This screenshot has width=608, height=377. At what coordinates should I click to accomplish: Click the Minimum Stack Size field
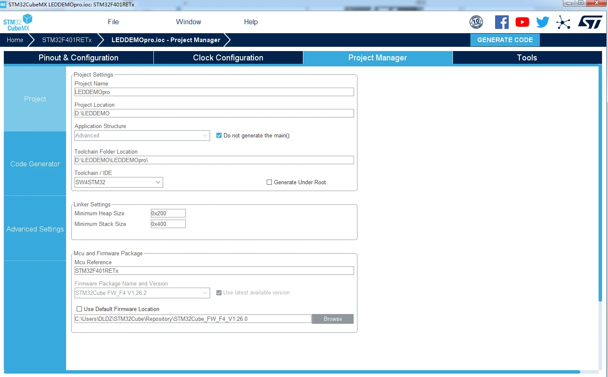(168, 224)
